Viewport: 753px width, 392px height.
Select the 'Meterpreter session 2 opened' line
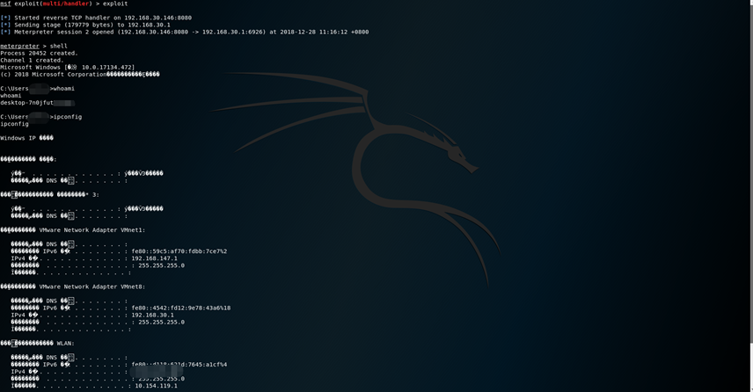pos(185,33)
